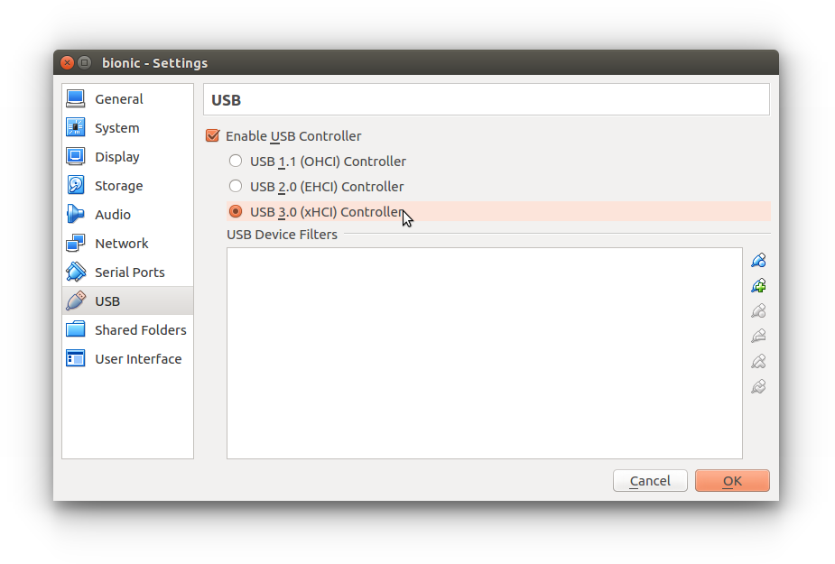The image size is (835, 564).
Task: Open the Audio speaker icon
Action: click(x=76, y=215)
